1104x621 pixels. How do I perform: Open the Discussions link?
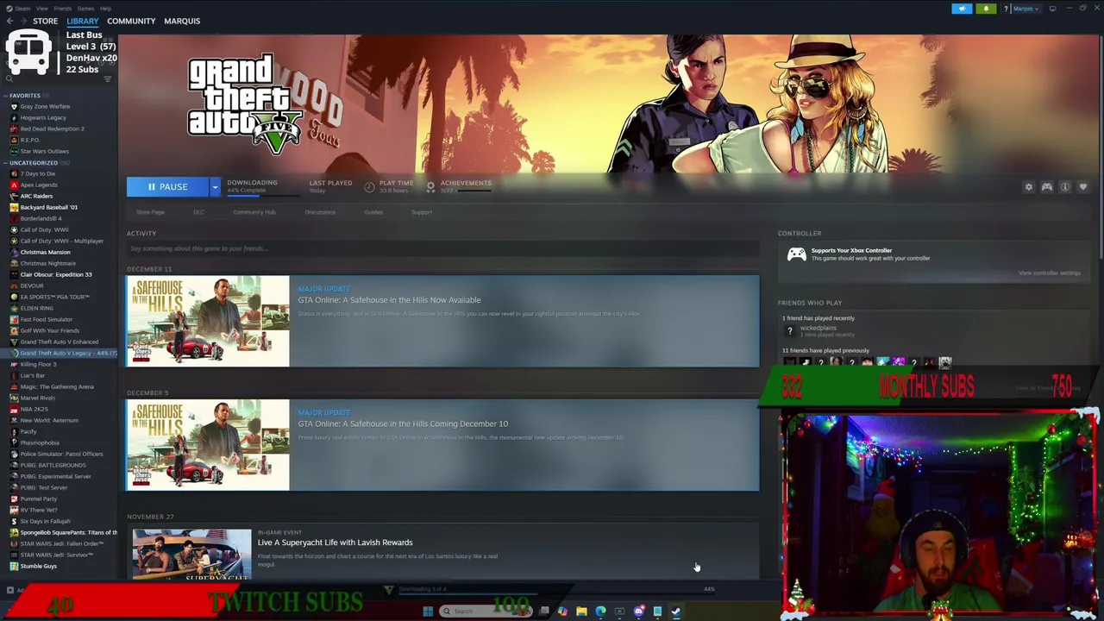(x=320, y=212)
